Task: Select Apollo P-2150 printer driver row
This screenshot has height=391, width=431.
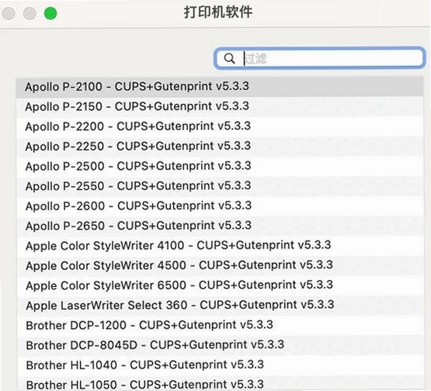Action: click(220, 106)
